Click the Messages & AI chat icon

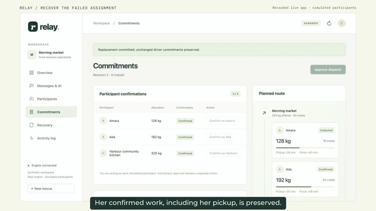point(31,86)
